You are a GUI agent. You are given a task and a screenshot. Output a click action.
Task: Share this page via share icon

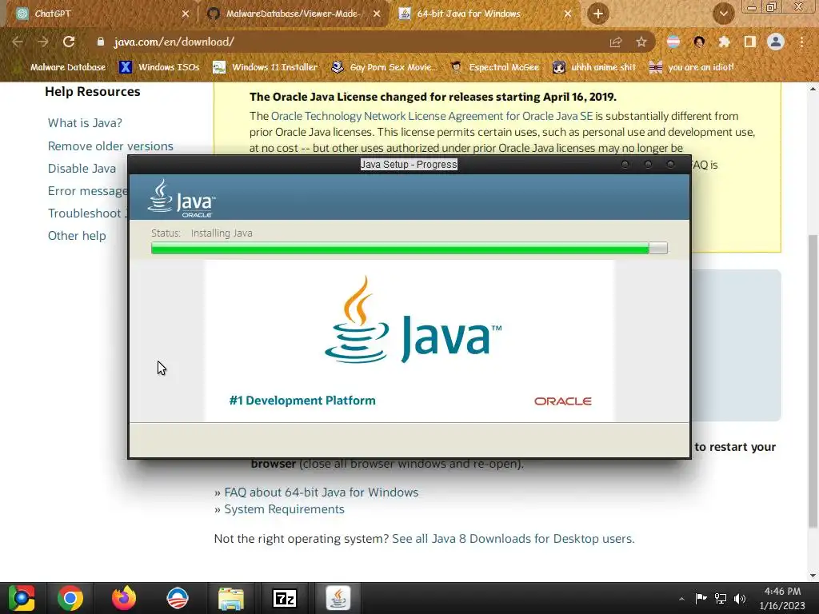tap(616, 42)
